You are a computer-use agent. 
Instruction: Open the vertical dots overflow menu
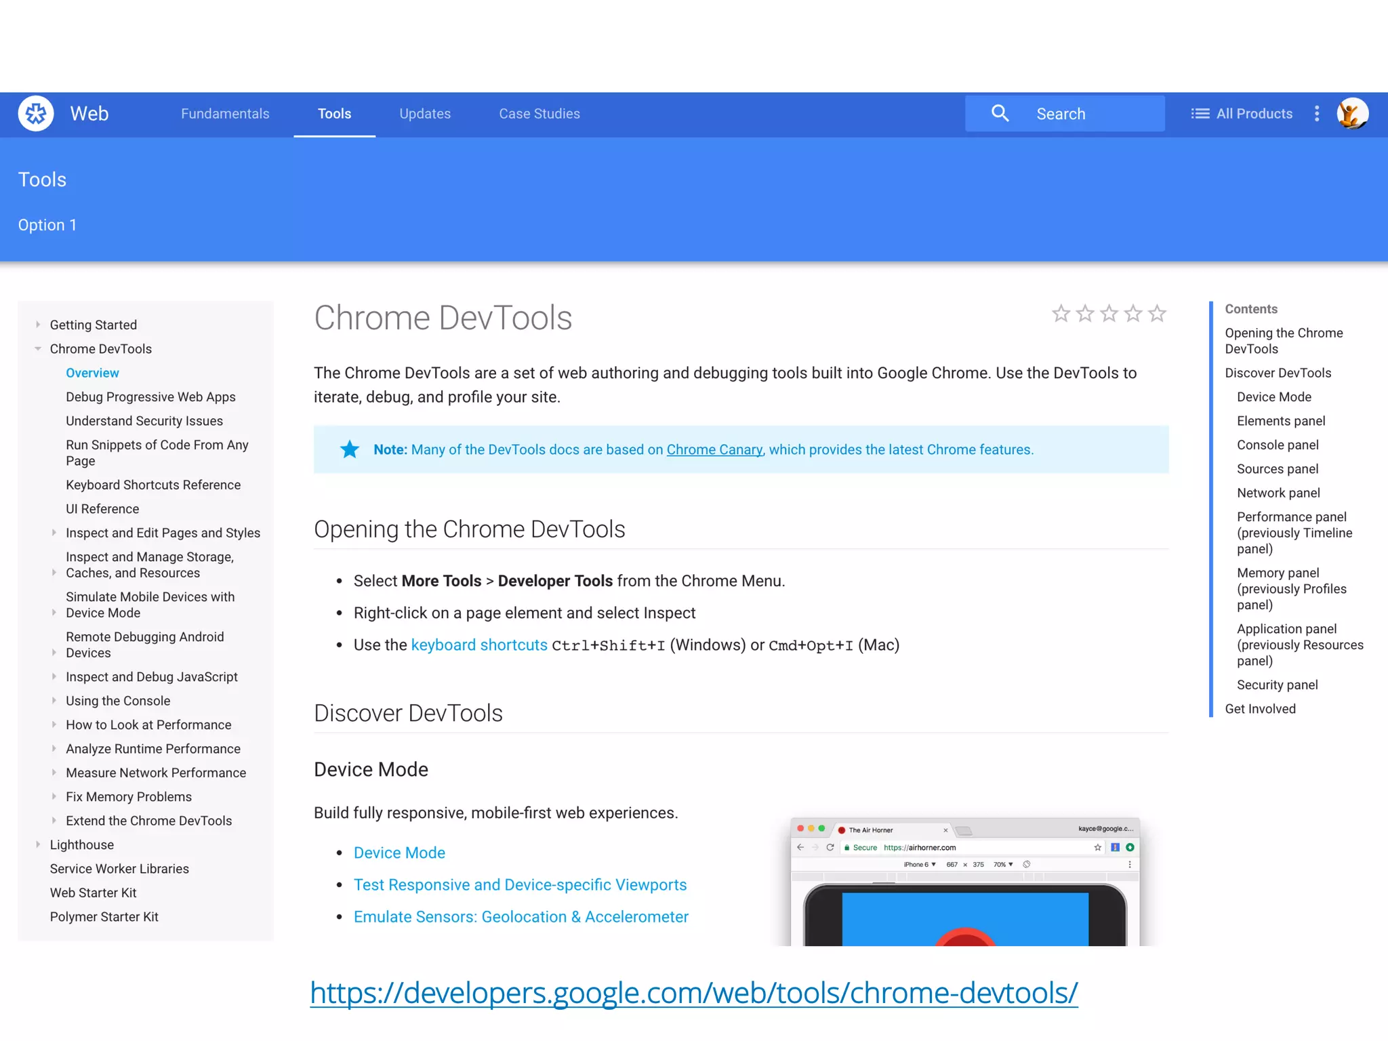click(x=1317, y=114)
